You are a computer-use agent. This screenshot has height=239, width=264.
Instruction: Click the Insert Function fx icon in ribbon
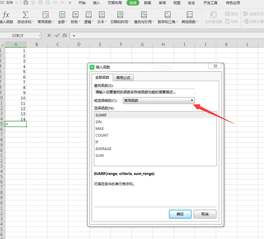point(6,15)
